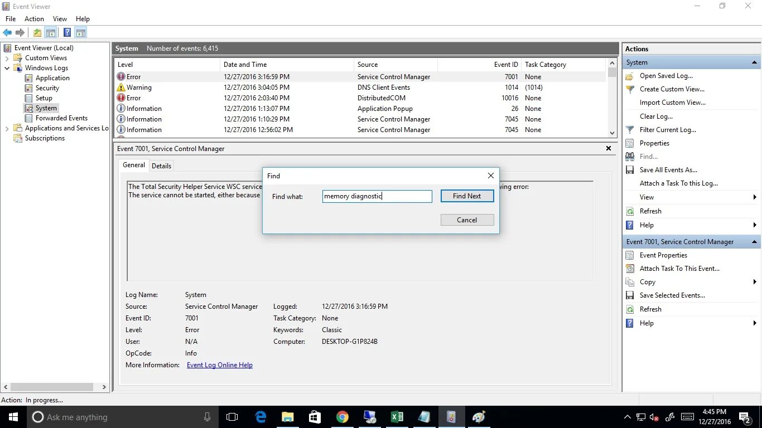Click the Find what text field

pyautogui.click(x=377, y=196)
